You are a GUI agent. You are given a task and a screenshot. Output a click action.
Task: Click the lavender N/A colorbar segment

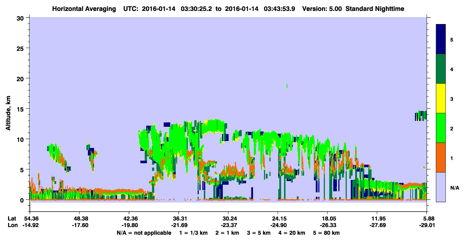pyautogui.click(x=441, y=187)
